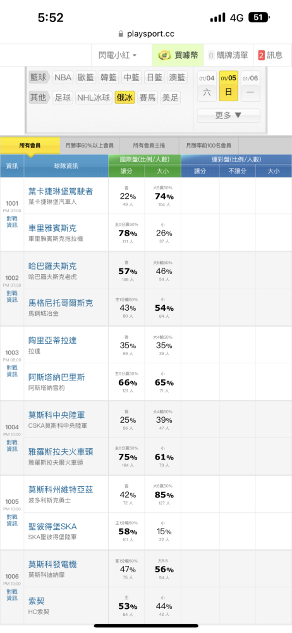Switch to the 01/04 六 date

point(207,85)
